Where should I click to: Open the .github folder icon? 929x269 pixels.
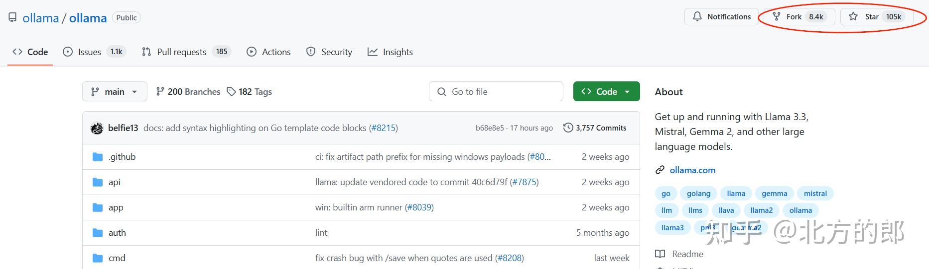point(98,157)
